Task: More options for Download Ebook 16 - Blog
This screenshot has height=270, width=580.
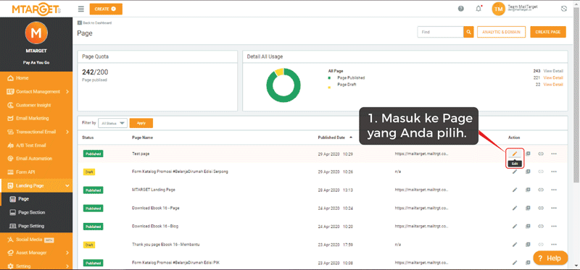Action: click(554, 226)
